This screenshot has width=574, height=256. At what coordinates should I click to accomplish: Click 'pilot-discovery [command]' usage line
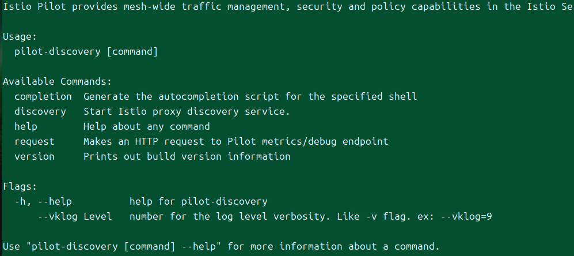pyautogui.click(x=86, y=52)
